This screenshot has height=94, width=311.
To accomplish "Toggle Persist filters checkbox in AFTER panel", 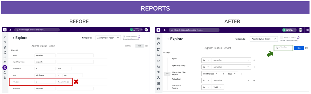I will 281,37.
